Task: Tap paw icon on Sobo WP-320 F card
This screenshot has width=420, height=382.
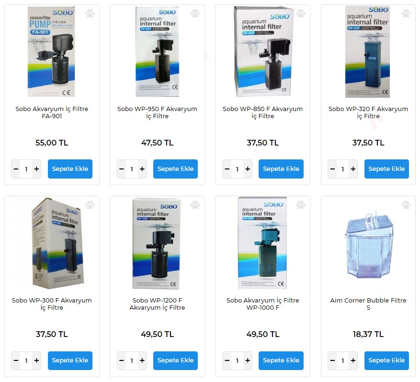Action: [406, 13]
